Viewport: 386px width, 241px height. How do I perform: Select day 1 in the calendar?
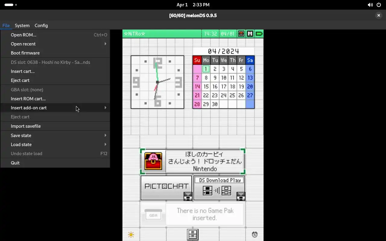pos(206,69)
